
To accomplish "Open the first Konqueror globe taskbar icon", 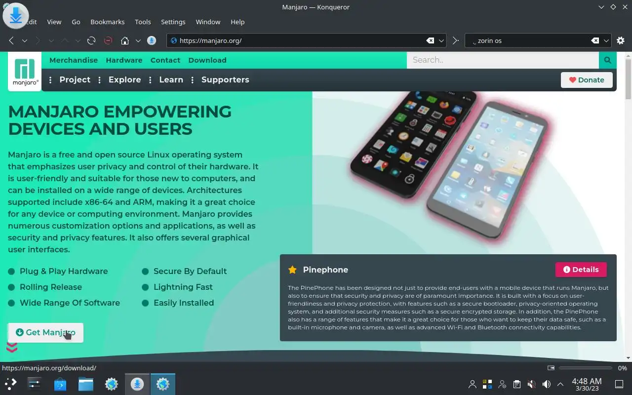I will [112, 384].
